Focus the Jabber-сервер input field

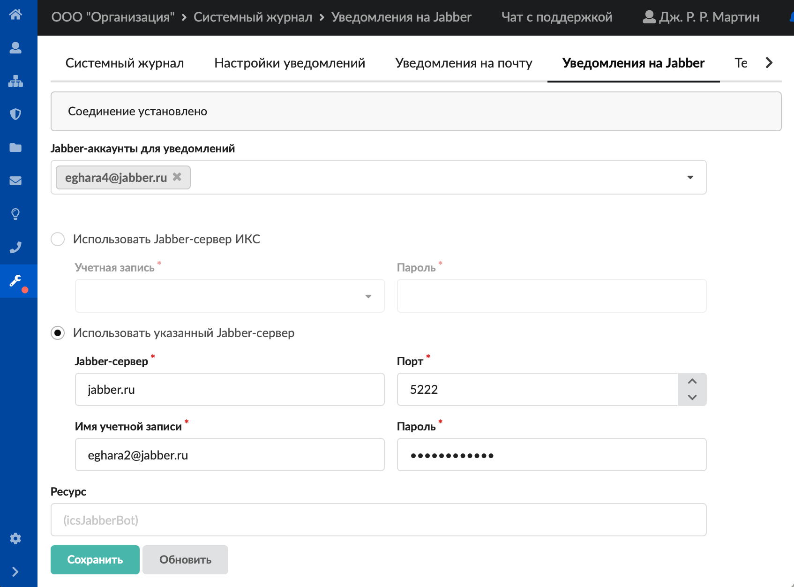pyautogui.click(x=230, y=390)
